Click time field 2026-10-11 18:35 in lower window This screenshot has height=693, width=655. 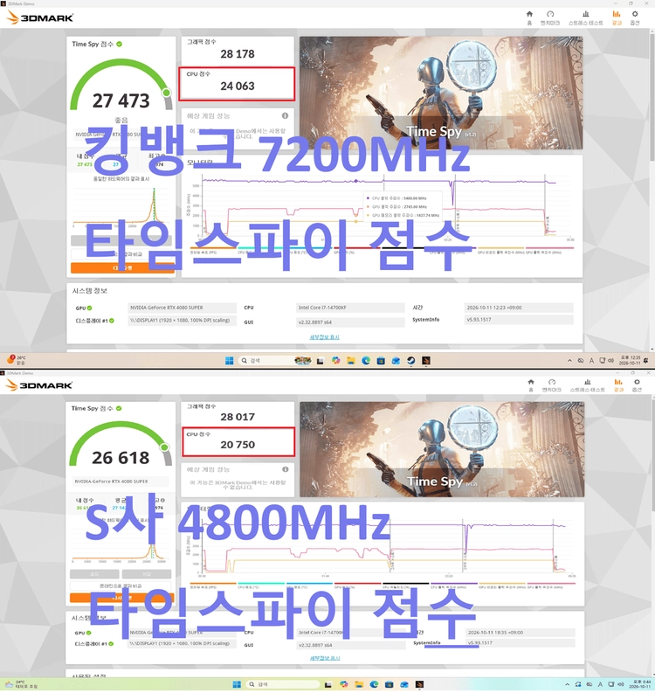tap(521, 633)
